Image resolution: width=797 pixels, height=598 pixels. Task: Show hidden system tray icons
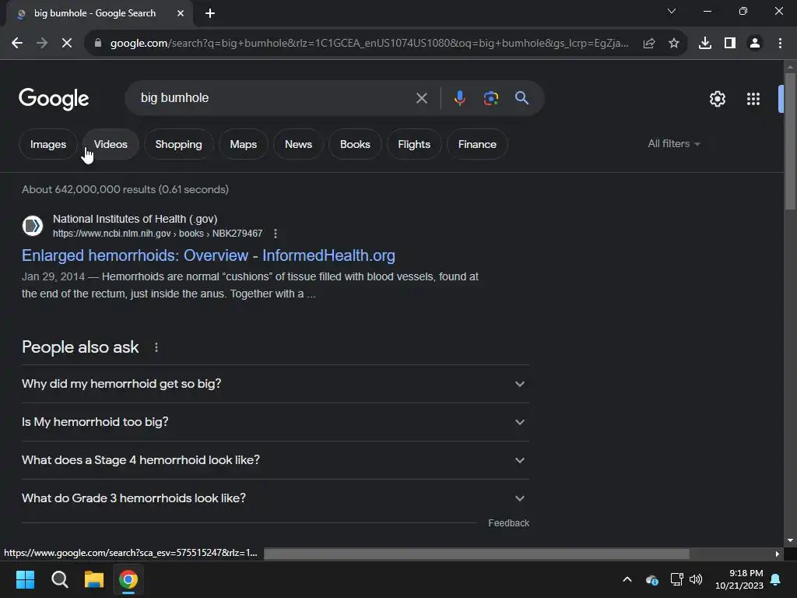tap(627, 579)
